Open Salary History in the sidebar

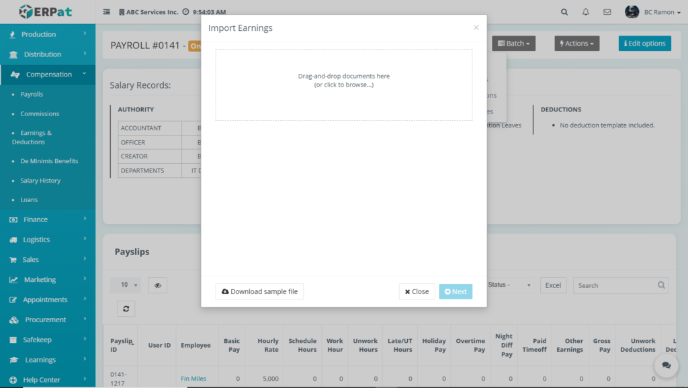point(40,181)
